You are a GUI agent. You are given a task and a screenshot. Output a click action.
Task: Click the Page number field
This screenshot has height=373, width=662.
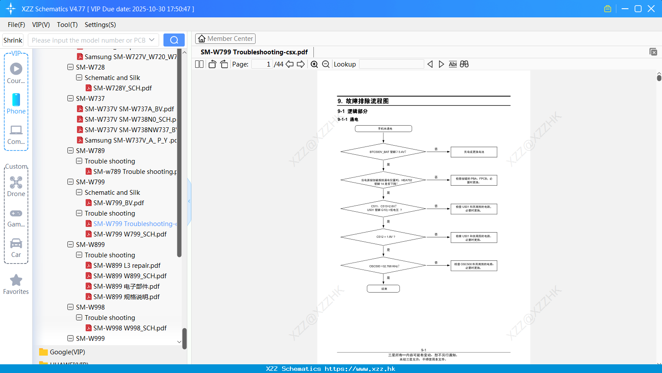pyautogui.click(x=262, y=64)
